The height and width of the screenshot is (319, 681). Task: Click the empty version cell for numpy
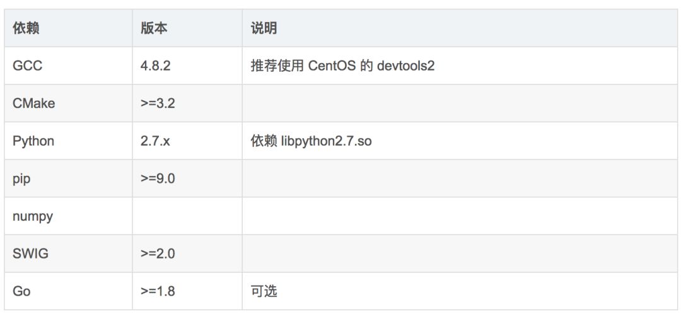tap(187, 216)
